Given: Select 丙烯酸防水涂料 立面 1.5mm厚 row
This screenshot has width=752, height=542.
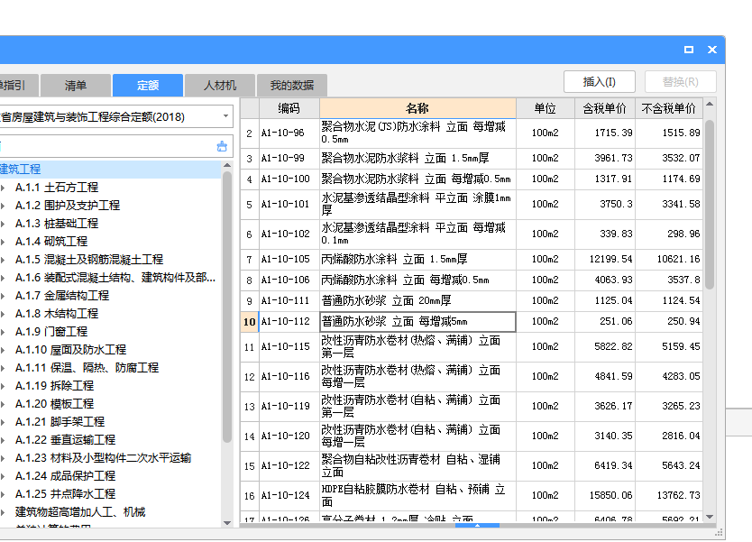Looking at the screenshot, I should pos(417,260).
